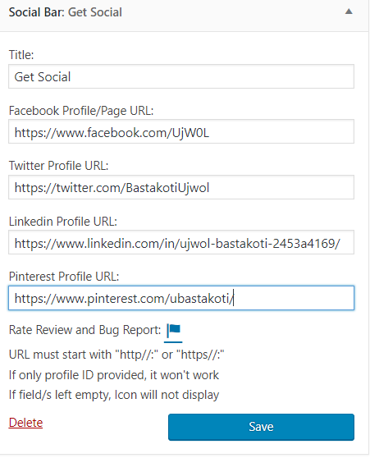
Task: Open the Rate Review and Bug Report flag
Action: (173, 330)
